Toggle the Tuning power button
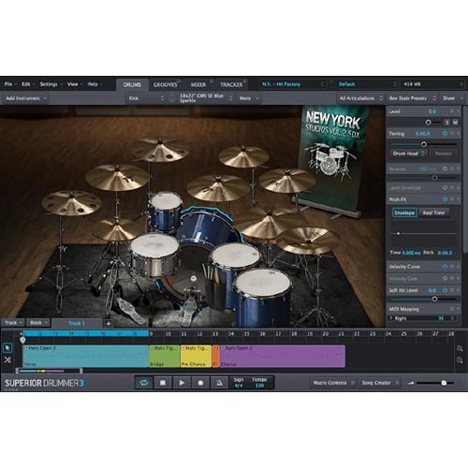This screenshot has width=468, height=468. (445, 134)
